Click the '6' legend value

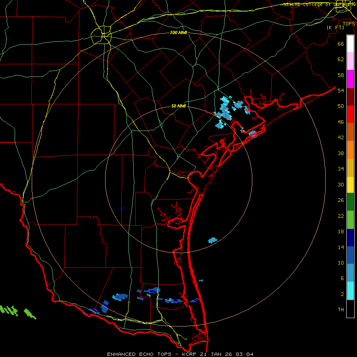pyautogui.click(x=342, y=278)
